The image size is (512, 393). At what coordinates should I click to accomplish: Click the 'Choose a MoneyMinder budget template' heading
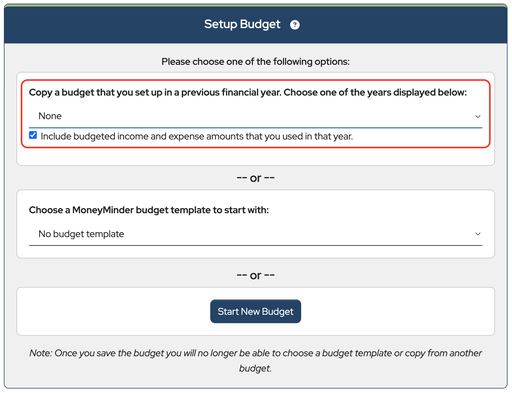click(149, 210)
